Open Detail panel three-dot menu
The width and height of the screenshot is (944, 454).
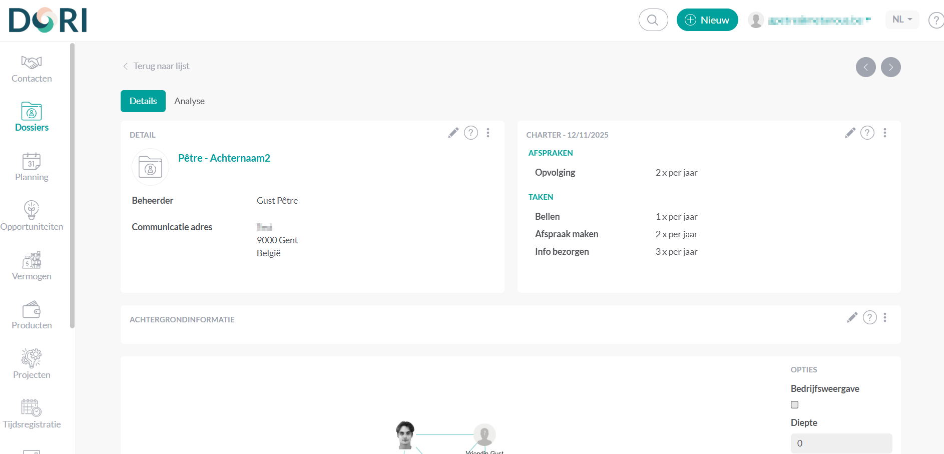pyautogui.click(x=488, y=133)
